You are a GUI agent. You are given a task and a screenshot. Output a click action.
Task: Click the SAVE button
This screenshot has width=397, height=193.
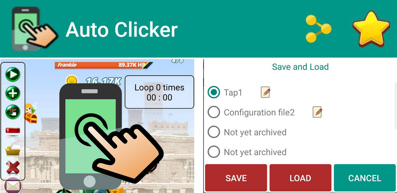[x=236, y=178]
